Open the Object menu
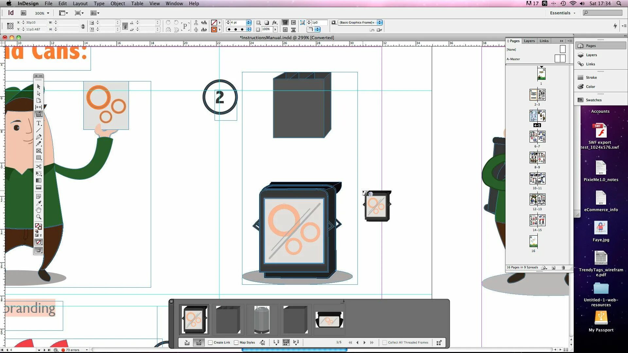628x353 pixels. click(x=117, y=4)
